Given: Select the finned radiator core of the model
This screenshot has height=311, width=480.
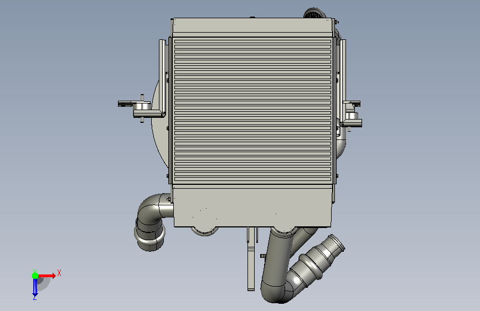Looking at the screenshot, I should click(x=252, y=111).
